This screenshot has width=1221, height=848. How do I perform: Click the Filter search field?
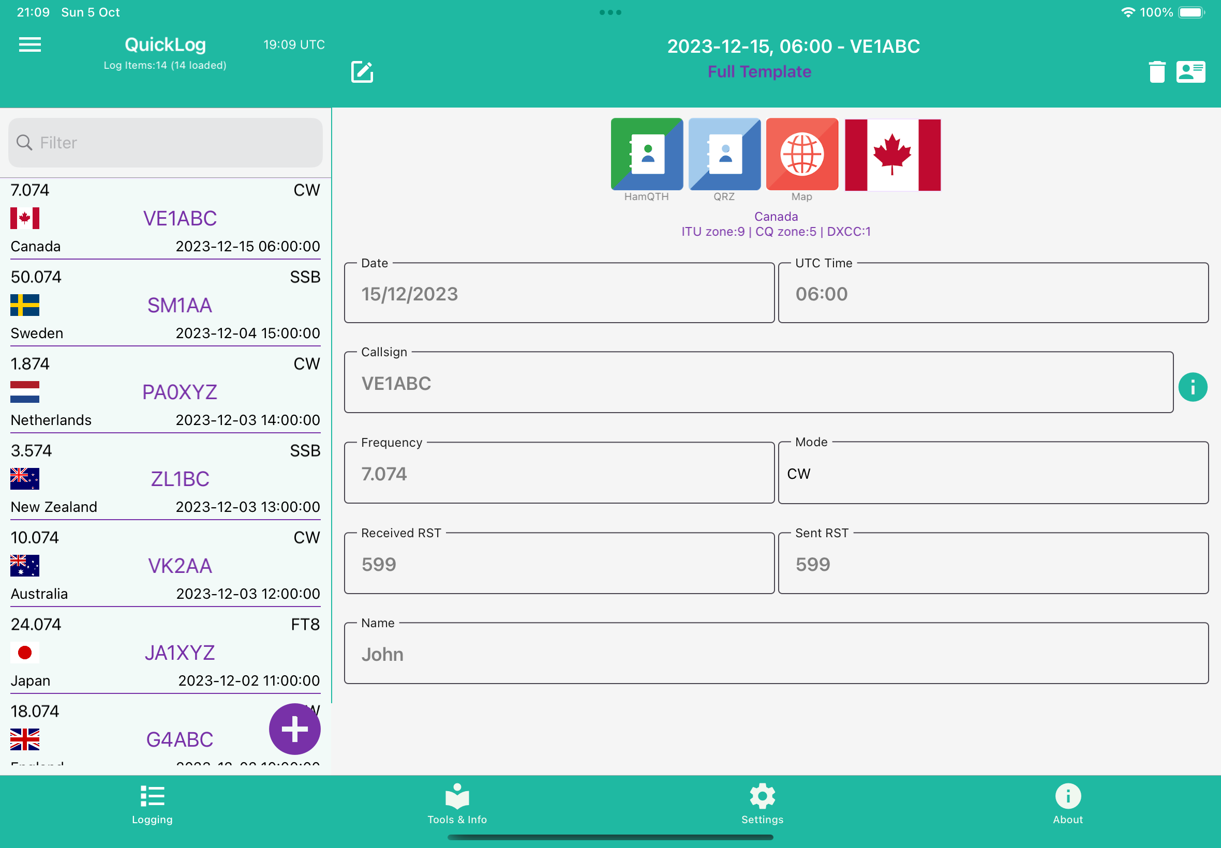tap(166, 142)
